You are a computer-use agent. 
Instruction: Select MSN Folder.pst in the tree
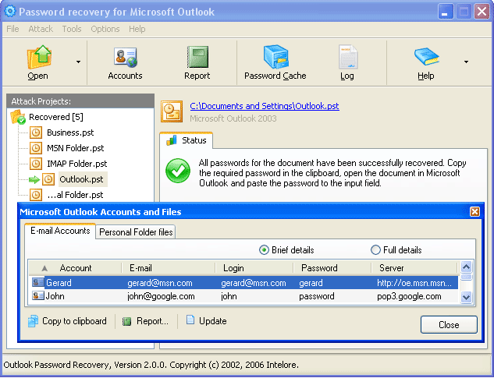(x=76, y=148)
